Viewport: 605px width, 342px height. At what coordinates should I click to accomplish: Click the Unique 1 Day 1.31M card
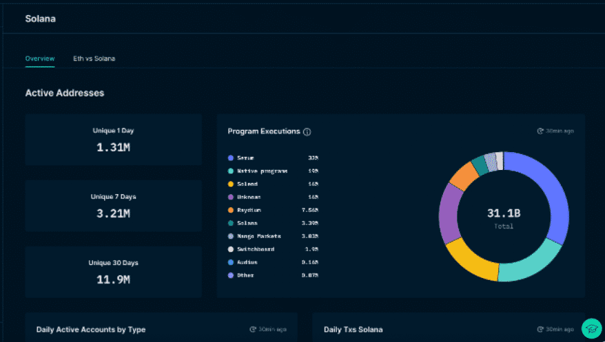[114, 140]
